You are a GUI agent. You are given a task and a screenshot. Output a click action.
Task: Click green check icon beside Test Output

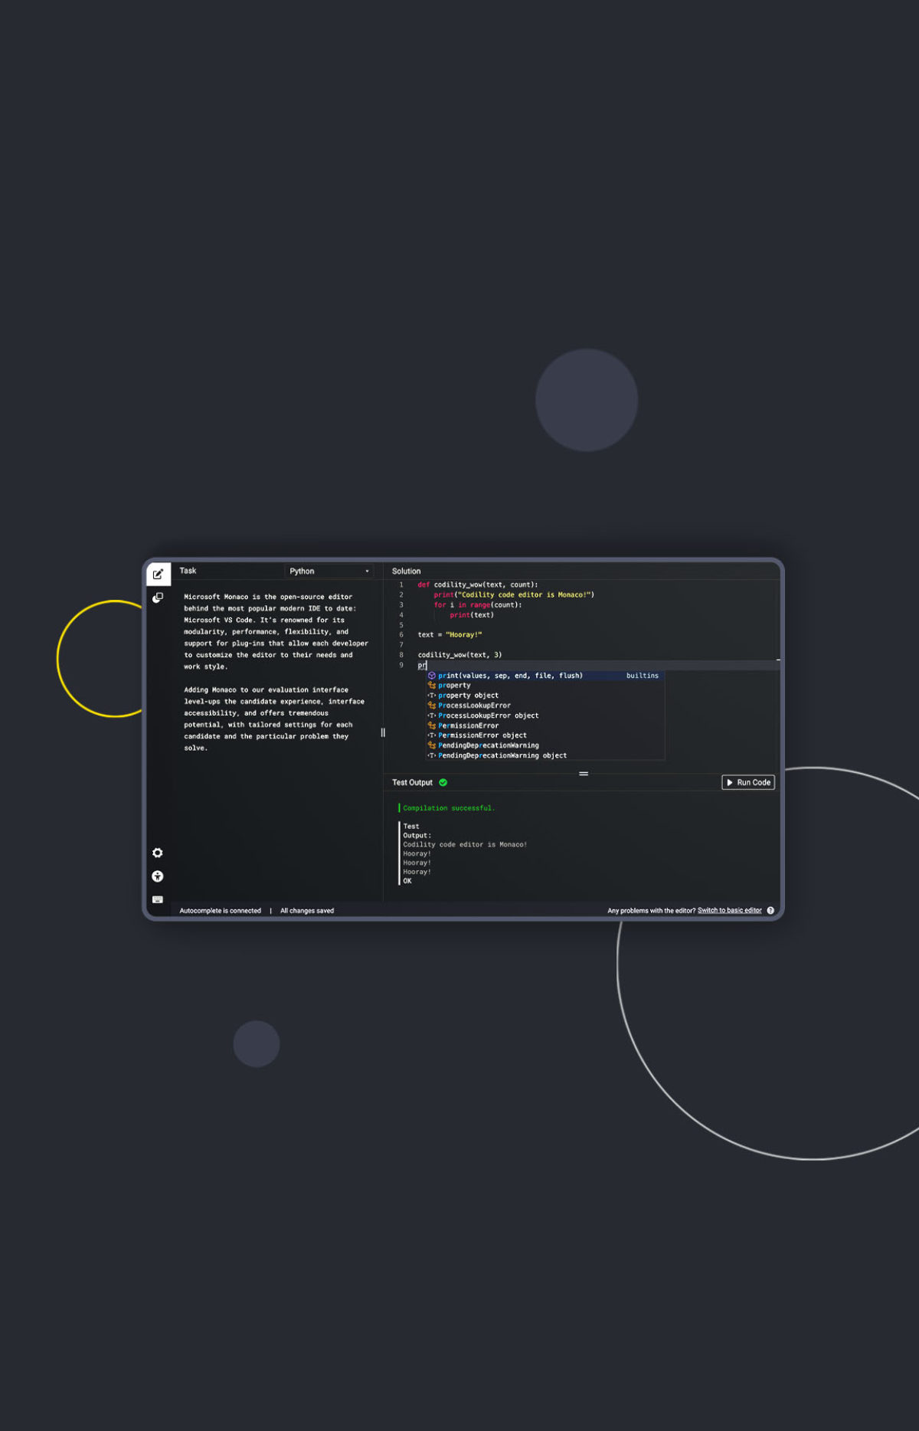(443, 782)
